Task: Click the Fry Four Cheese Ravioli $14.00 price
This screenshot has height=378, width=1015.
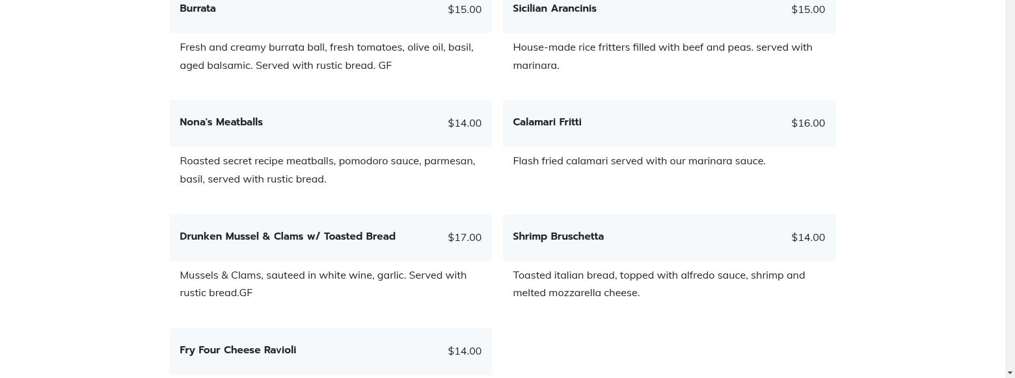Action: click(x=465, y=351)
